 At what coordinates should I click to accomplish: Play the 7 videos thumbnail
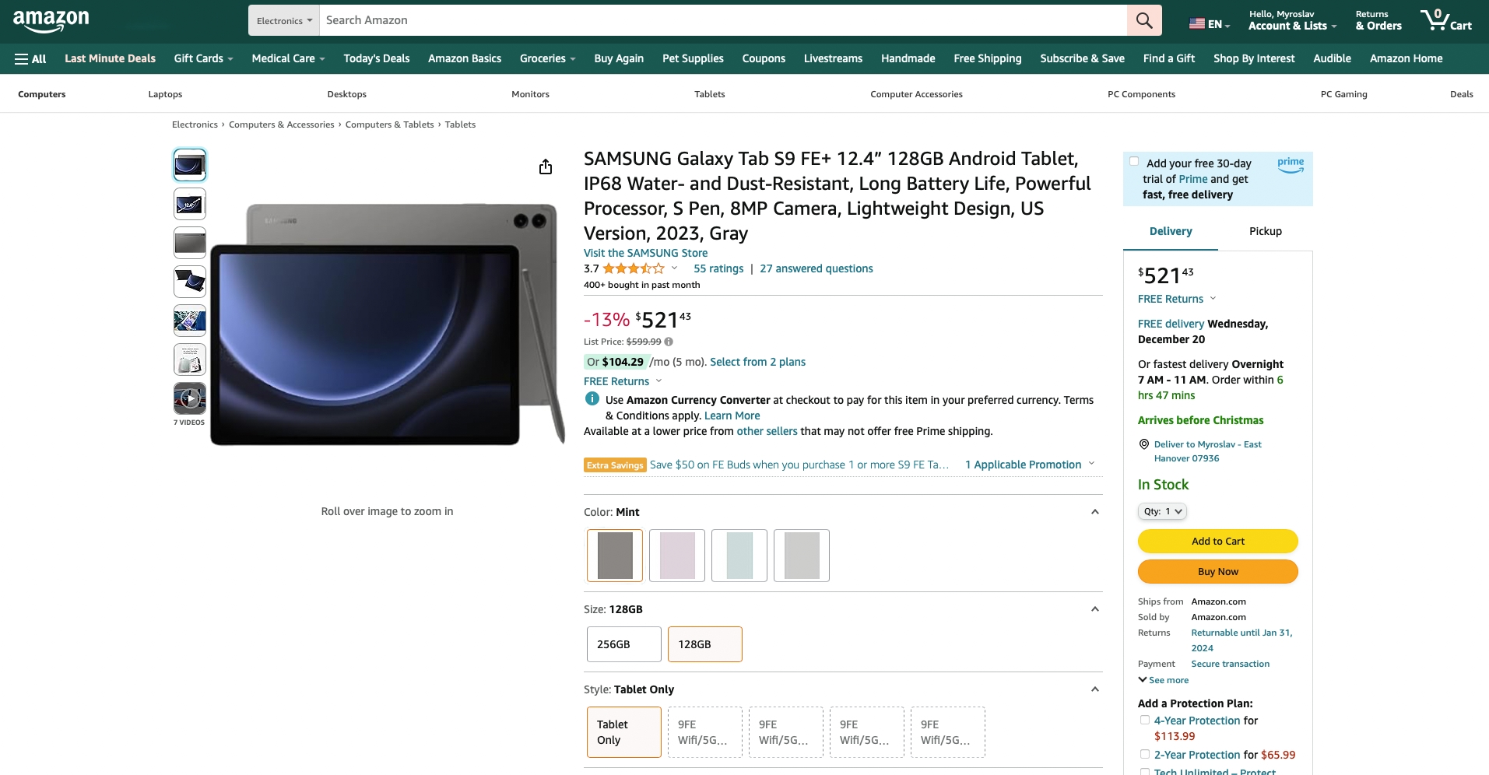190,398
